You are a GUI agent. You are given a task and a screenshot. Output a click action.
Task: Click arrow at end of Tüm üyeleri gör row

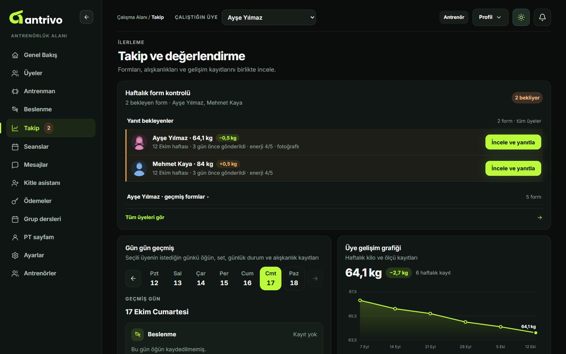(540, 218)
